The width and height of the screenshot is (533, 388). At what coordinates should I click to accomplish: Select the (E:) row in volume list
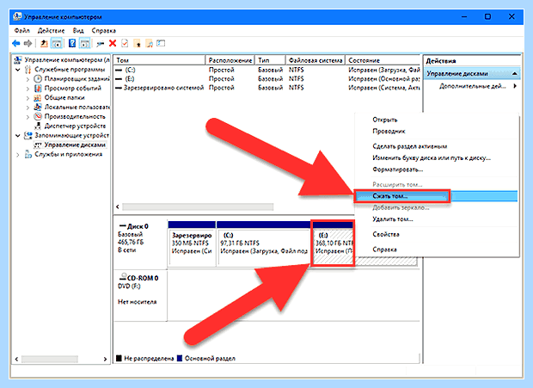[x=267, y=79]
